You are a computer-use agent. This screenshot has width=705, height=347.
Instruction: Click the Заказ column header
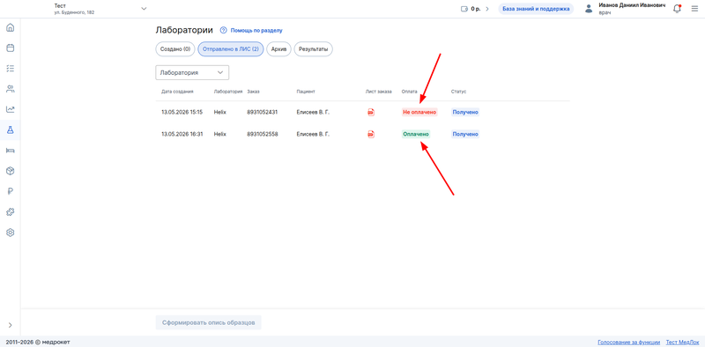[253, 92]
